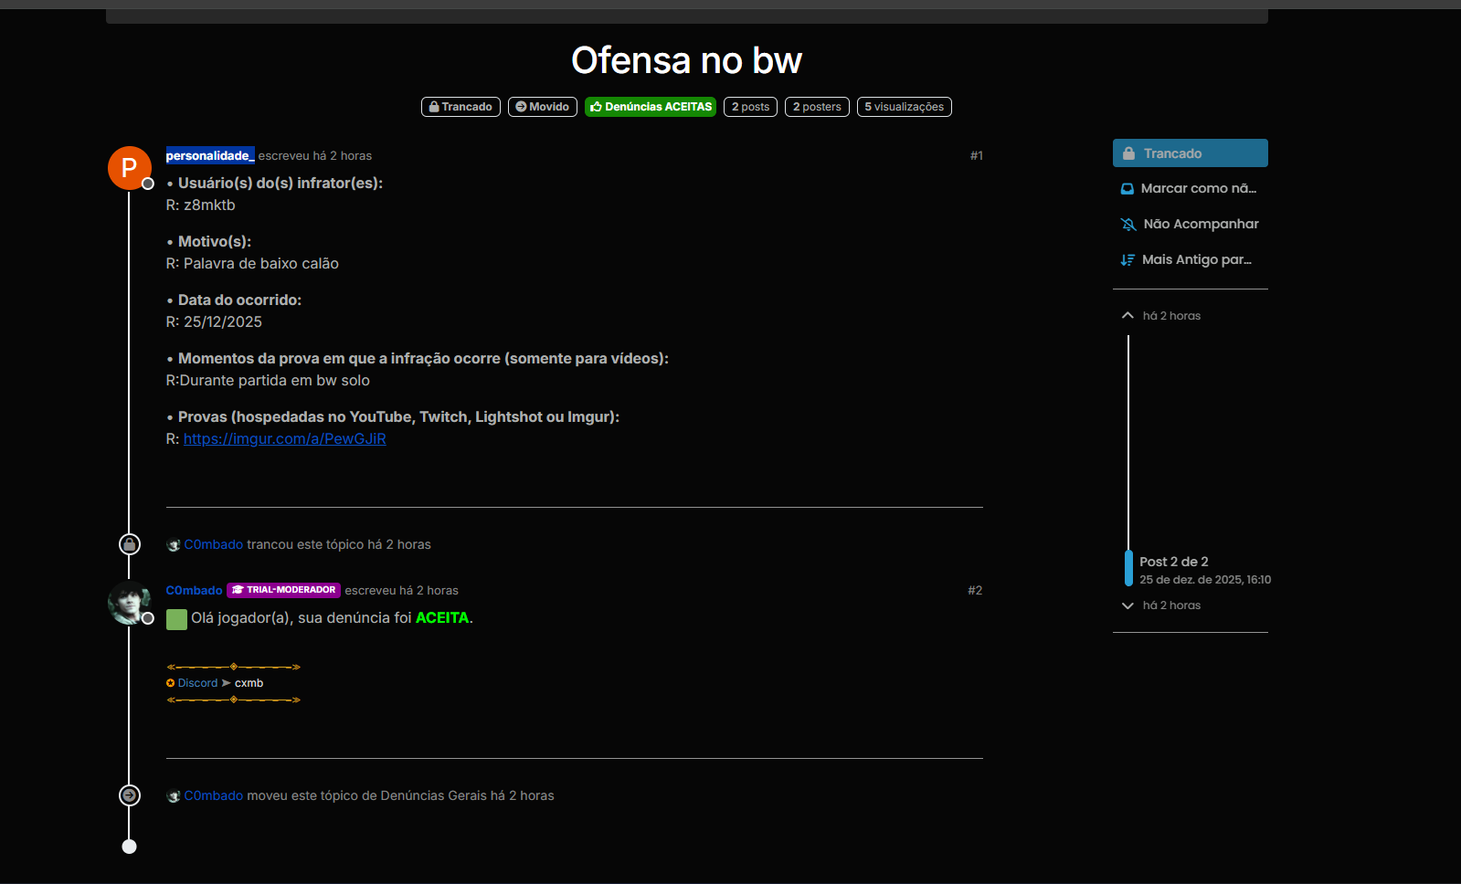
Task: Open personalidade_ orange P avatar
Action: [129, 168]
